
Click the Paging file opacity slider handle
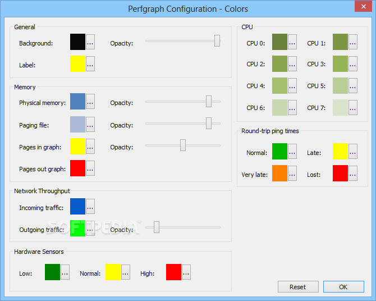(209, 123)
